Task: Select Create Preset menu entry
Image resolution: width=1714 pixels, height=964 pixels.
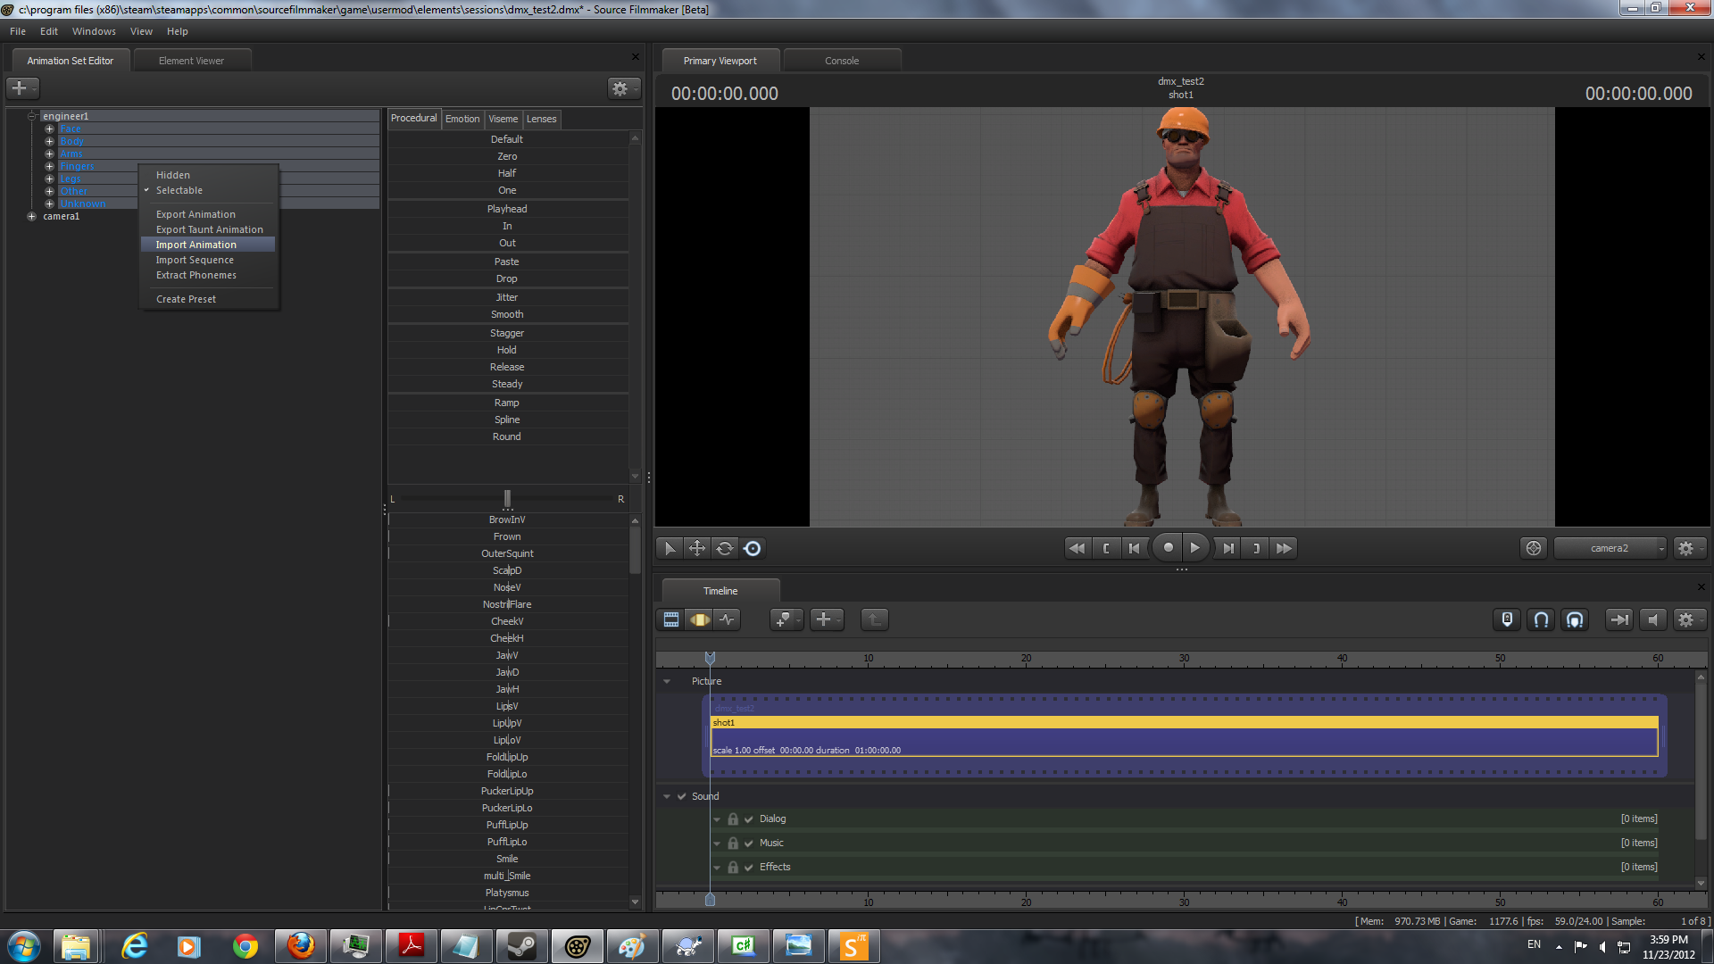Action: click(x=208, y=299)
